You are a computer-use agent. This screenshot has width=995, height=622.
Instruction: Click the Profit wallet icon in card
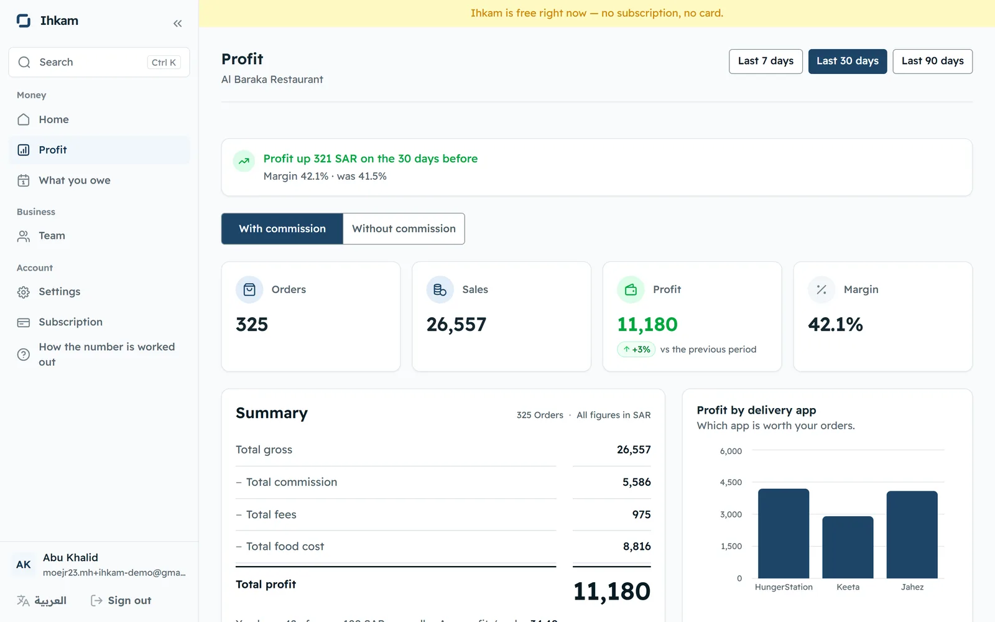point(631,290)
